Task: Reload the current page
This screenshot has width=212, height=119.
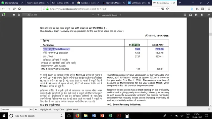Action: [14, 9]
